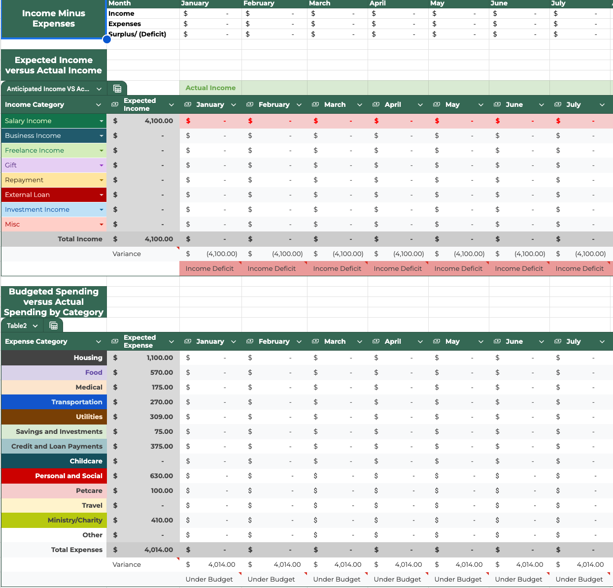Open the Table2 name menu

35,326
